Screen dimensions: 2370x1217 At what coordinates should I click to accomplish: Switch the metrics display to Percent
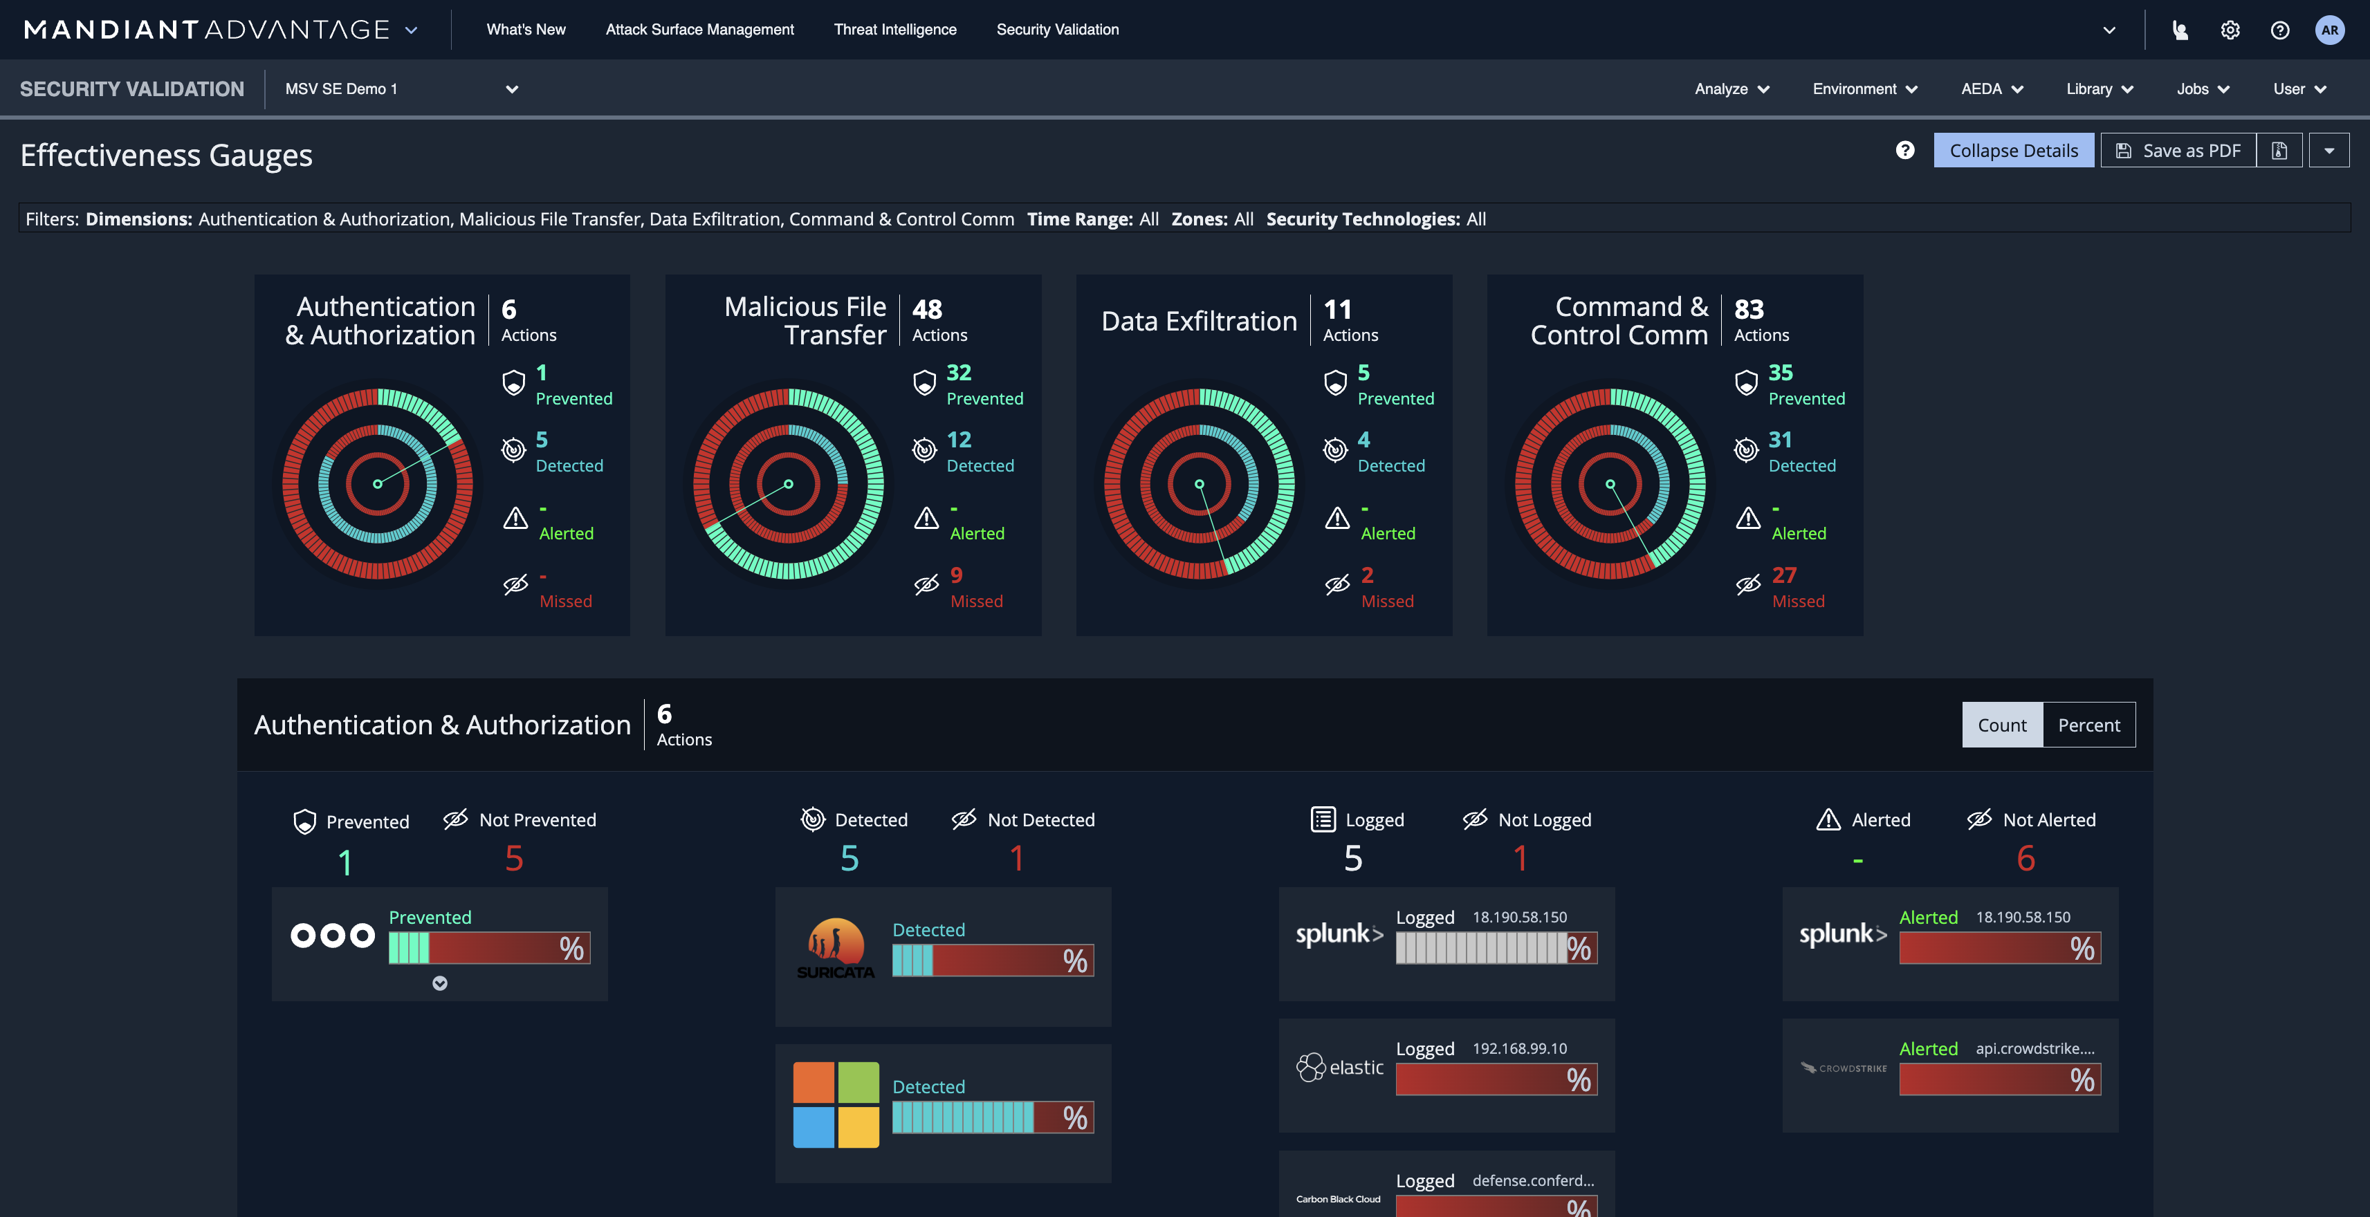(2089, 725)
